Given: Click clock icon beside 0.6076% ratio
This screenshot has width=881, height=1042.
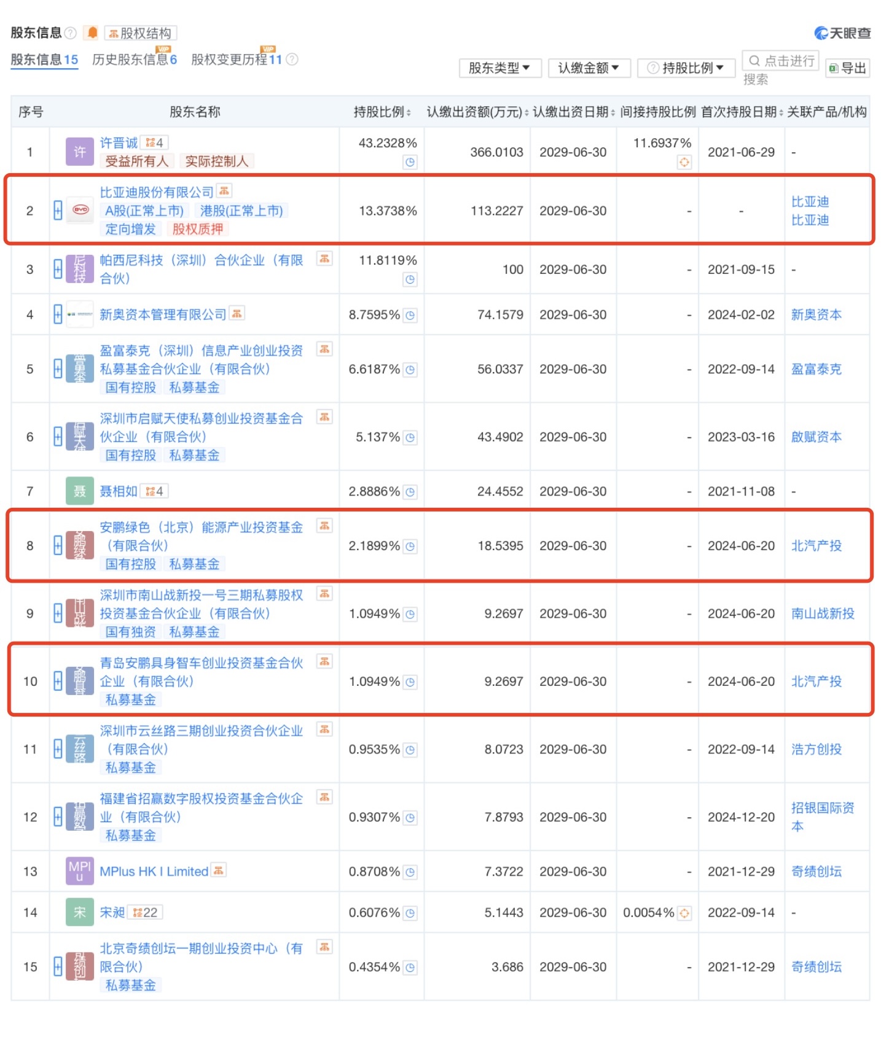Looking at the screenshot, I should pos(410,913).
